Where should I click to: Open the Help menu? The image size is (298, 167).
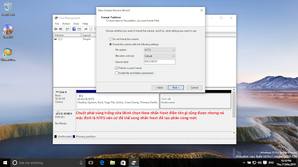[85, 24]
